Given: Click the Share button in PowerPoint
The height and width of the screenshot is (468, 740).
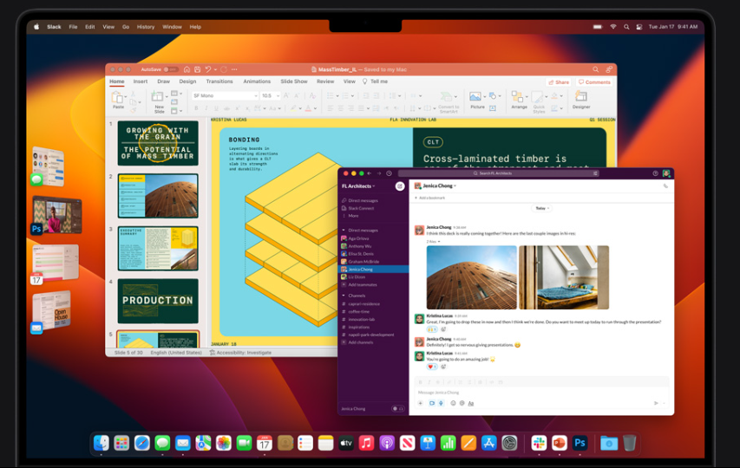Looking at the screenshot, I should click(x=559, y=82).
